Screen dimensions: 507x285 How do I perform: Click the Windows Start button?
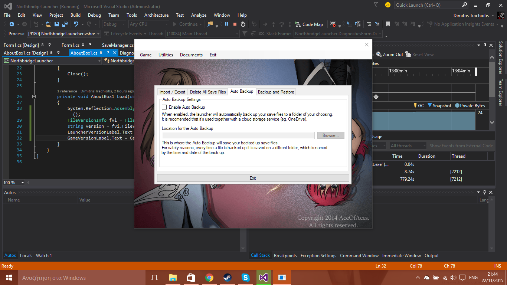click(9, 278)
